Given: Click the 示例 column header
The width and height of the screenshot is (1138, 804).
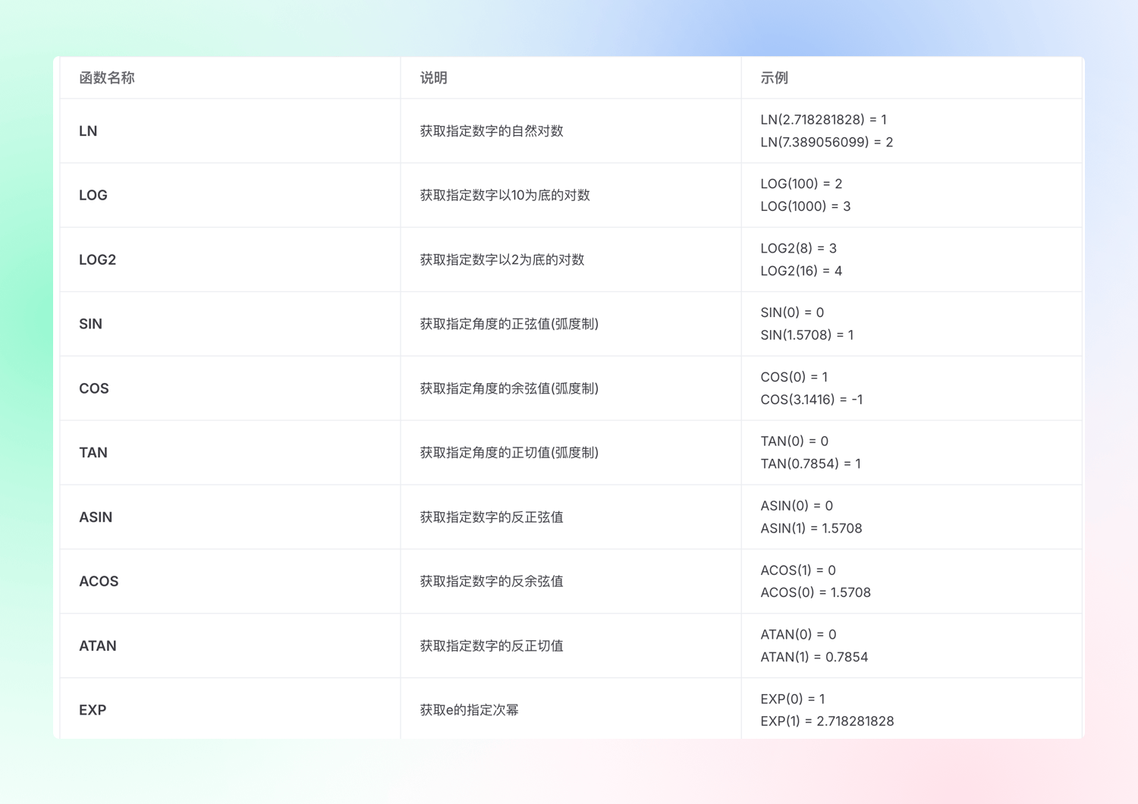Looking at the screenshot, I should pos(774,78).
